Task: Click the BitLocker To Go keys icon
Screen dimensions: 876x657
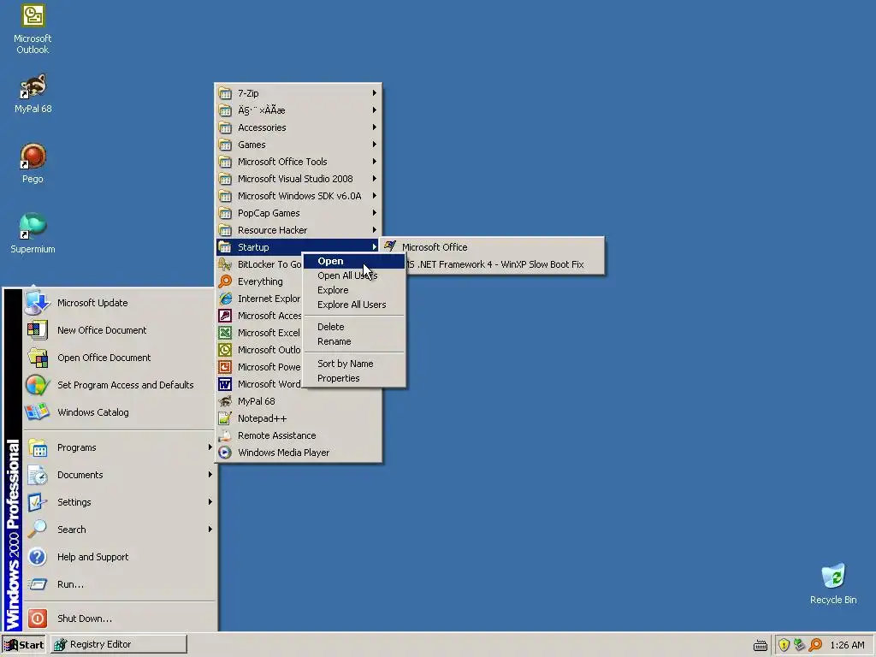Action: pos(225,264)
